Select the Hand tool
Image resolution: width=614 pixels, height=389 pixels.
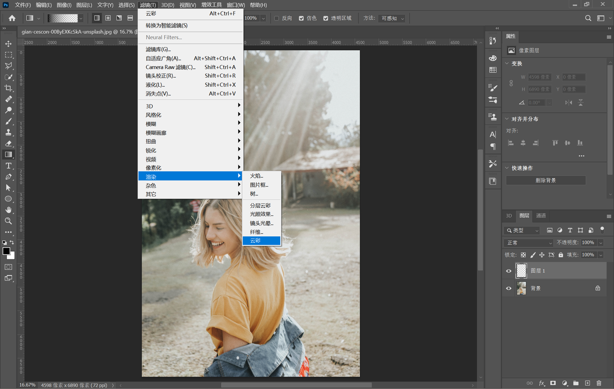click(x=8, y=210)
